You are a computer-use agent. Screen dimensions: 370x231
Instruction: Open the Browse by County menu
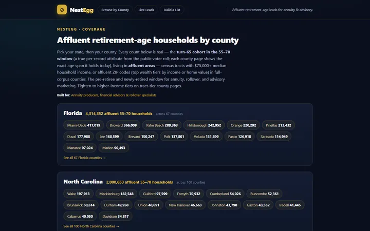(x=115, y=10)
